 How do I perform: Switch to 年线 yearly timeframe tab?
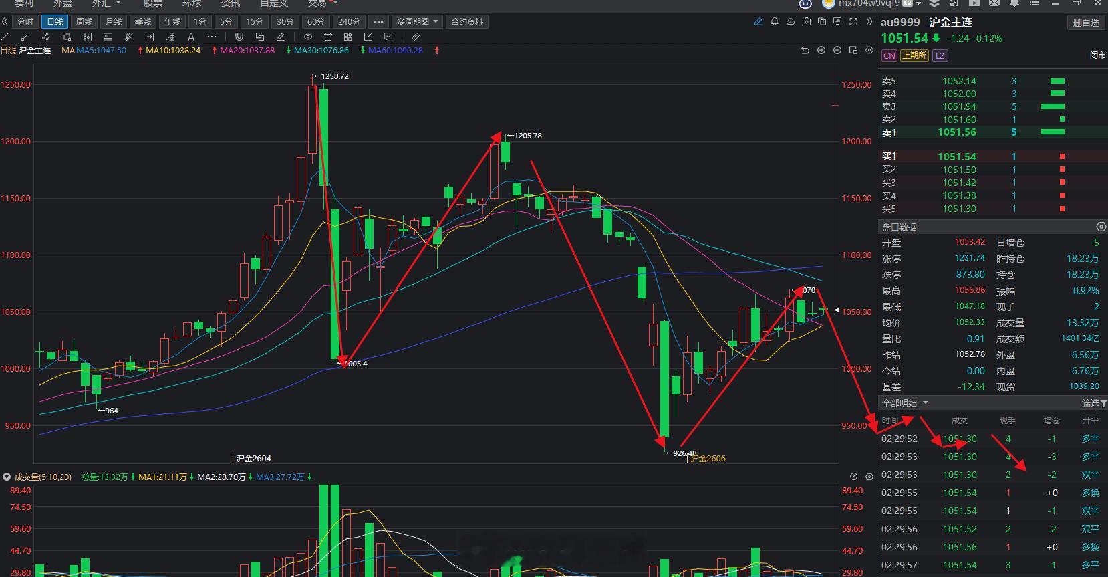(172, 22)
